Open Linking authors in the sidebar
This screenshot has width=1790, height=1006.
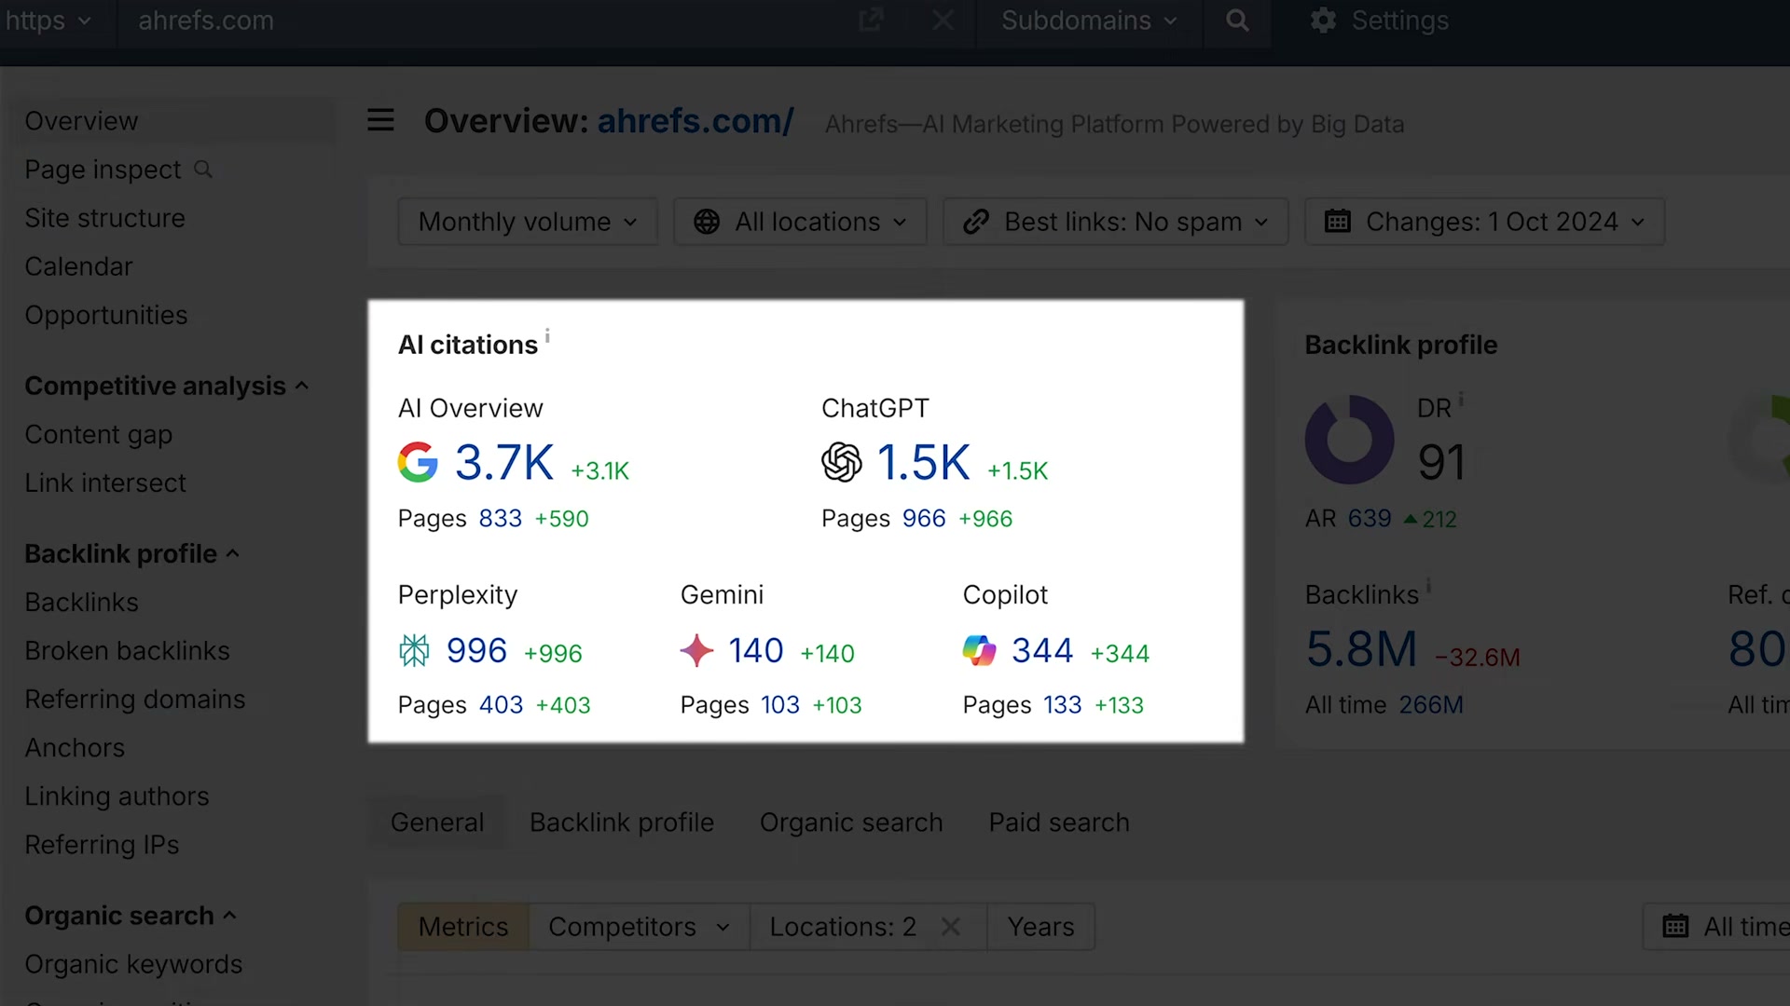(x=117, y=795)
